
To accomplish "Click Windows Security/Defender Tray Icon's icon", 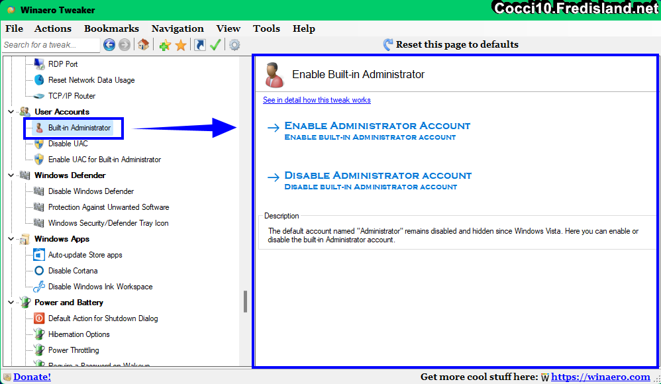I will (39, 223).
